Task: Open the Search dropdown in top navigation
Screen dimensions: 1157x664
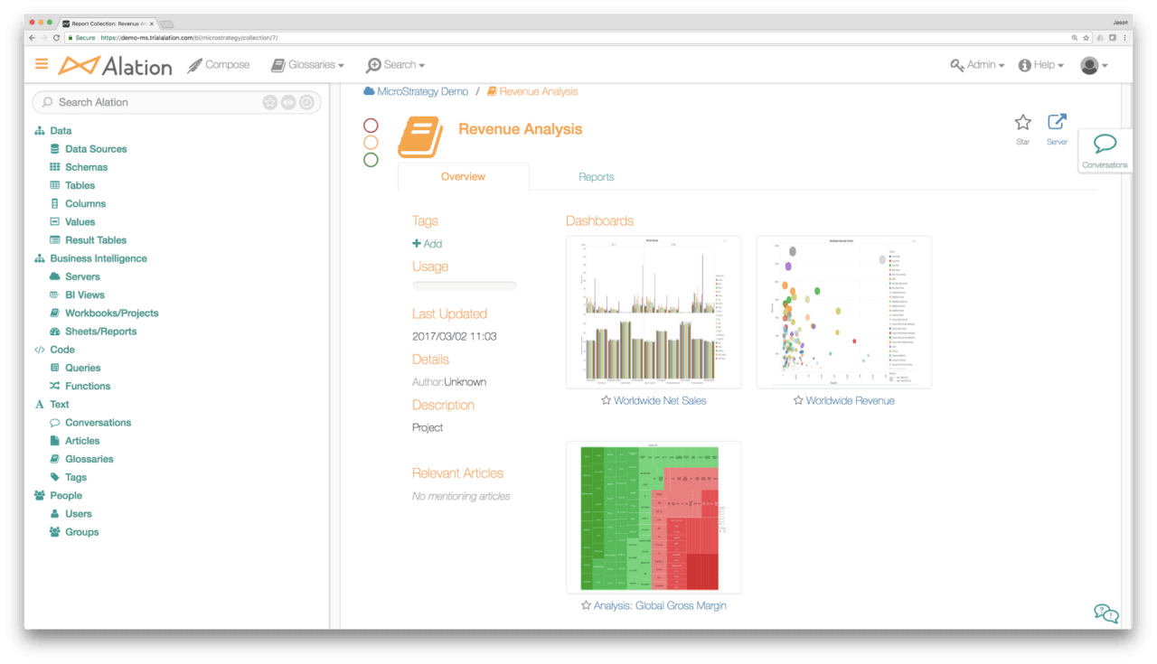Action: 395,64
